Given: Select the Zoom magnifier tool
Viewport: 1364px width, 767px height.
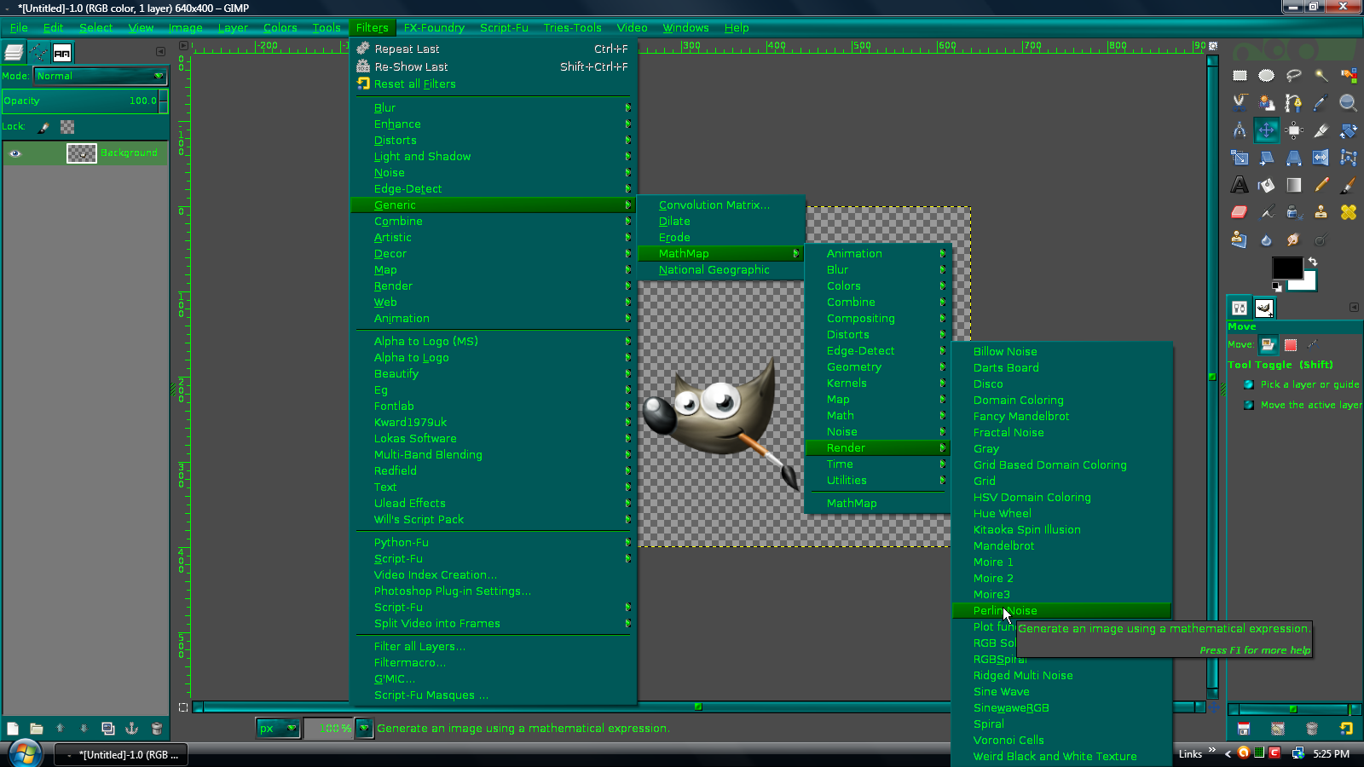Looking at the screenshot, I should (1349, 103).
